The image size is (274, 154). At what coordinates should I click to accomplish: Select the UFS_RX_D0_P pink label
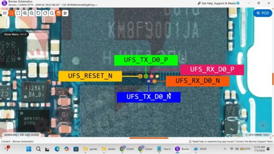[x=212, y=69]
